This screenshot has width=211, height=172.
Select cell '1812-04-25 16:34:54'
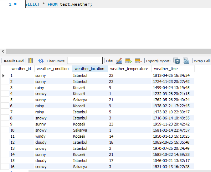pyautogui.click(x=173, y=75)
